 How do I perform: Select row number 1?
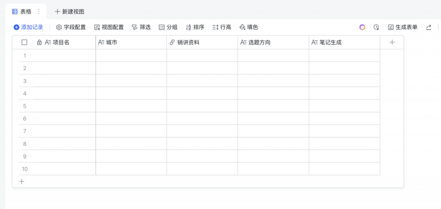[x=25, y=55]
